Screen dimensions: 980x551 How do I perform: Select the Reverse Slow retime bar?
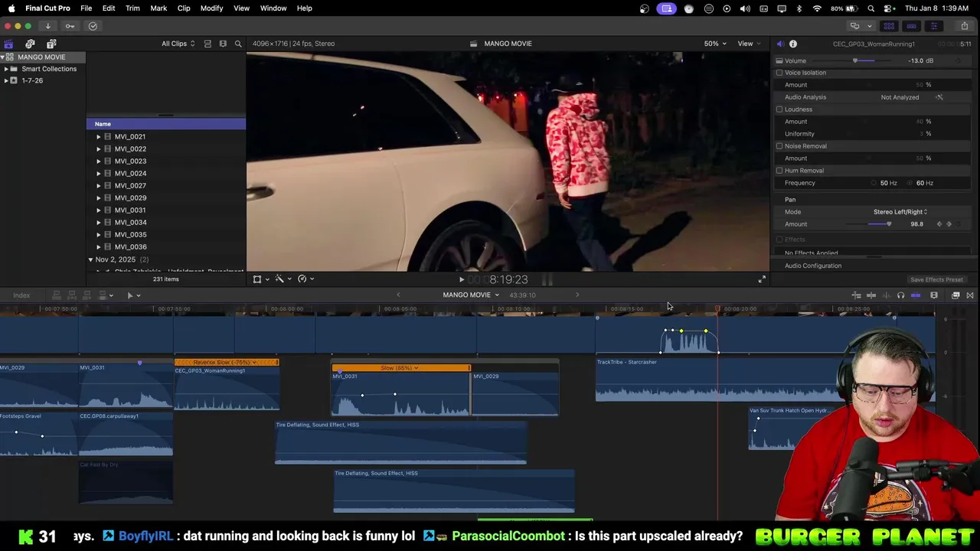(x=227, y=363)
